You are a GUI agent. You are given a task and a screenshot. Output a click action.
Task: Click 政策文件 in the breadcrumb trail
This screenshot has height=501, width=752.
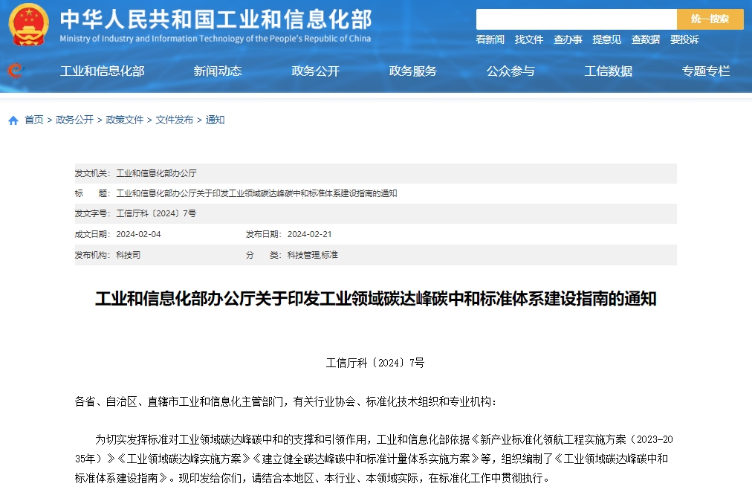coord(124,119)
